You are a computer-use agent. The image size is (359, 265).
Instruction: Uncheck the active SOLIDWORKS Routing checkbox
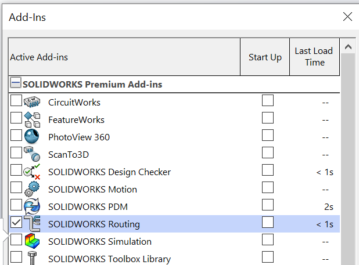coord(16,223)
